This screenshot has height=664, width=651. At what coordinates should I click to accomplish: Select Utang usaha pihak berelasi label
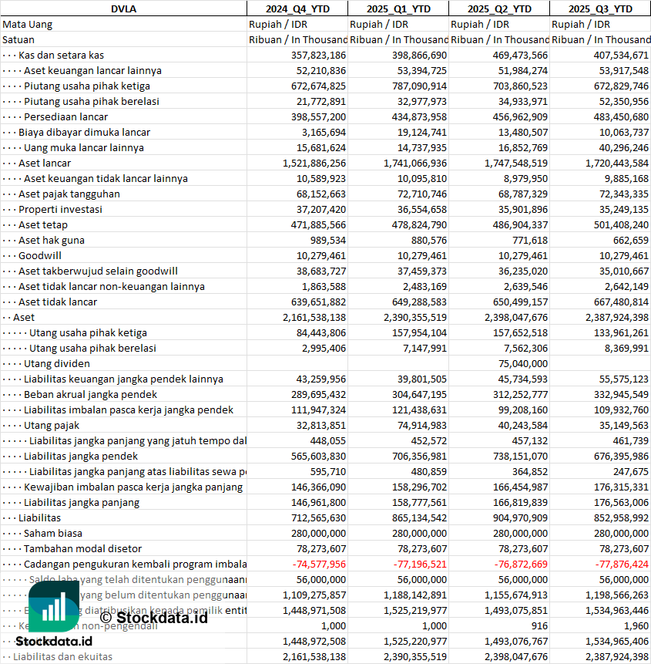coord(92,349)
